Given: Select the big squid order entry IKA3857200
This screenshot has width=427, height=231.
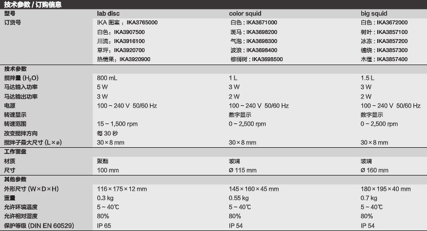Looking at the screenshot, I should 385,41.
